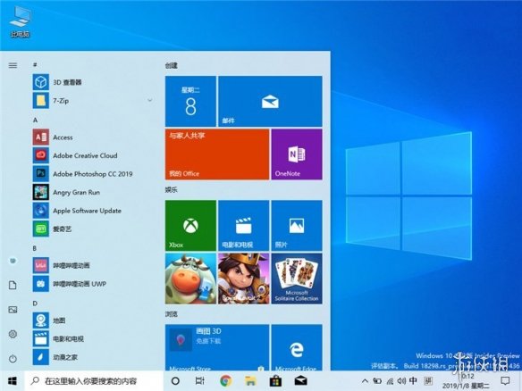Open Movies & TV tile (电影和电视)

(x=243, y=226)
